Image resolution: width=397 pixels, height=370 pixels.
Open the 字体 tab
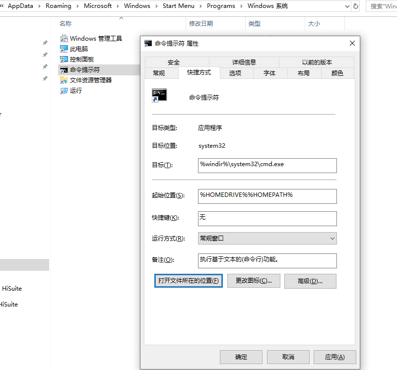coord(269,73)
